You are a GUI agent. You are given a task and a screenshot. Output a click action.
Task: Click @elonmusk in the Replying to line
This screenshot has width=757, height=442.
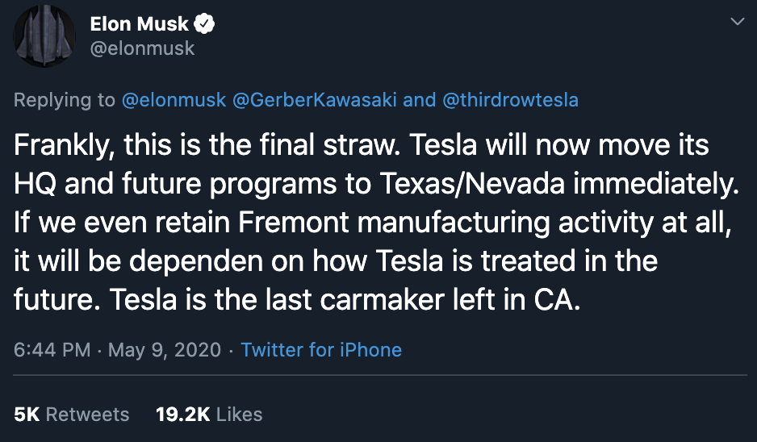click(174, 100)
